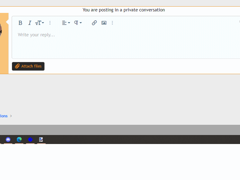240x180 pixels.
Task: Click the cut-off button at editor's right edge
Action: (239, 22)
